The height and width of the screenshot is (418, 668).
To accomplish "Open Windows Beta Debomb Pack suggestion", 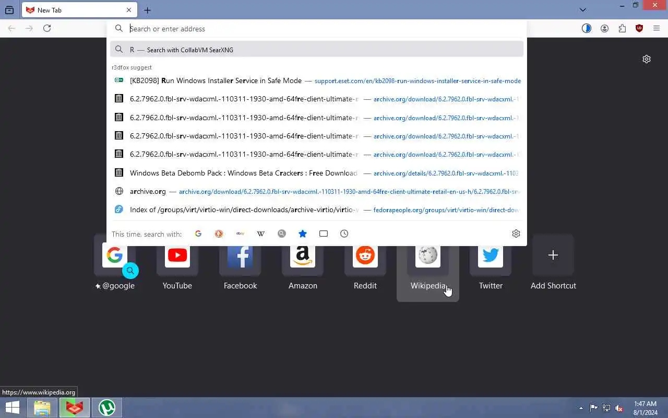I will [317, 173].
